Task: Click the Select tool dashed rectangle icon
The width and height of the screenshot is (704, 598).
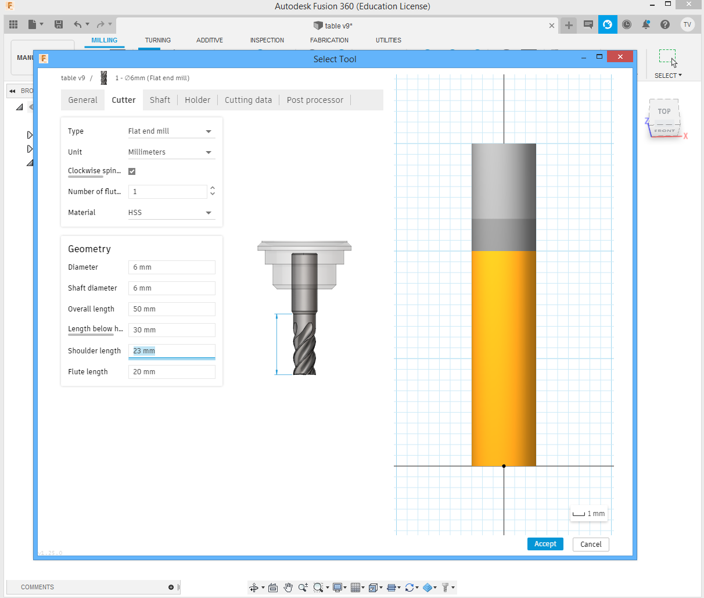Action: click(668, 58)
